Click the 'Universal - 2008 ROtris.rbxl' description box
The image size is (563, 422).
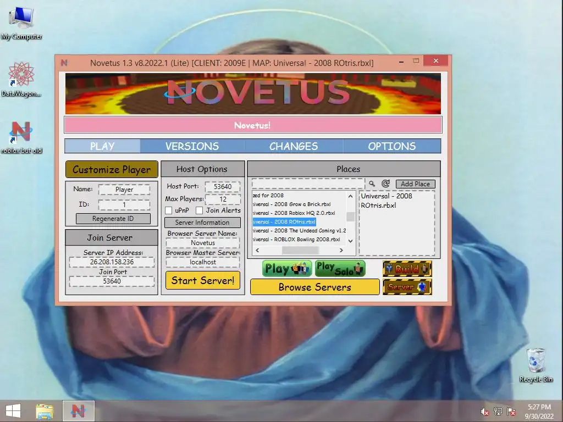click(x=397, y=223)
